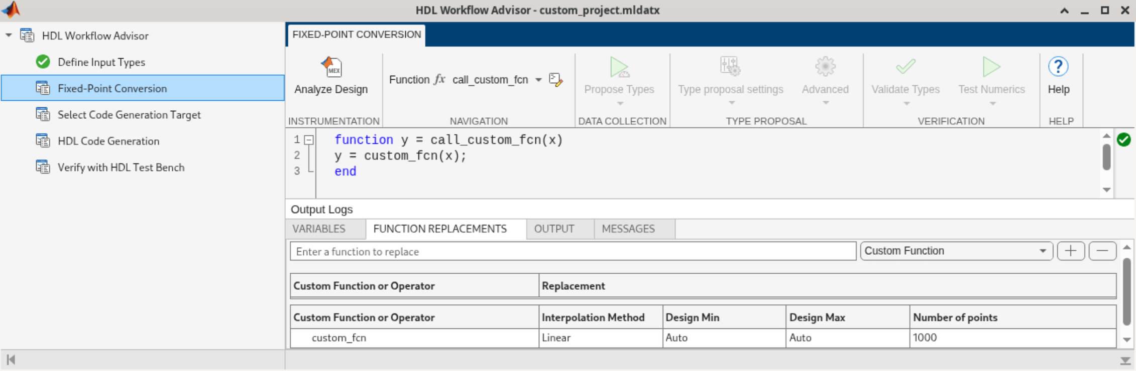Click the Propose Types play icon

619,67
